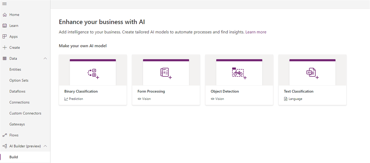Click the Apps grid icon
Screen dimensions: 370x163
tap(4, 36)
